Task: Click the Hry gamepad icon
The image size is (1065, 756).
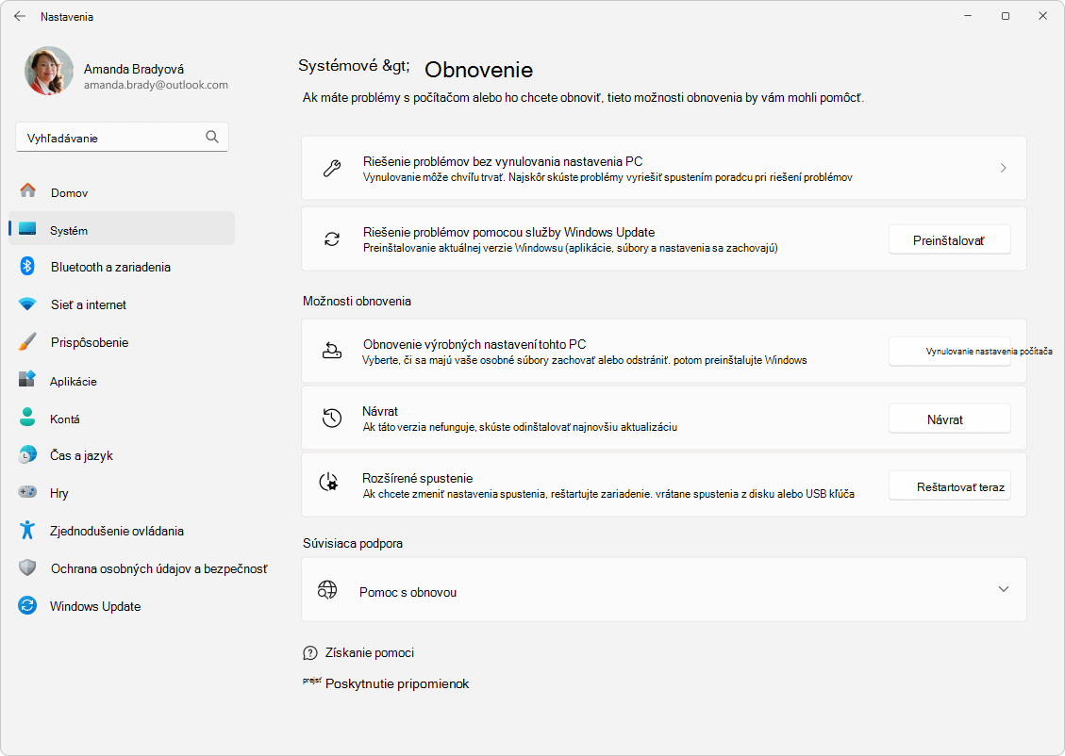Action: pyautogui.click(x=27, y=491)
